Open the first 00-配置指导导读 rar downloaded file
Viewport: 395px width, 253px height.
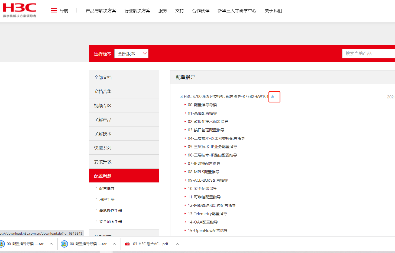[22, 244]
